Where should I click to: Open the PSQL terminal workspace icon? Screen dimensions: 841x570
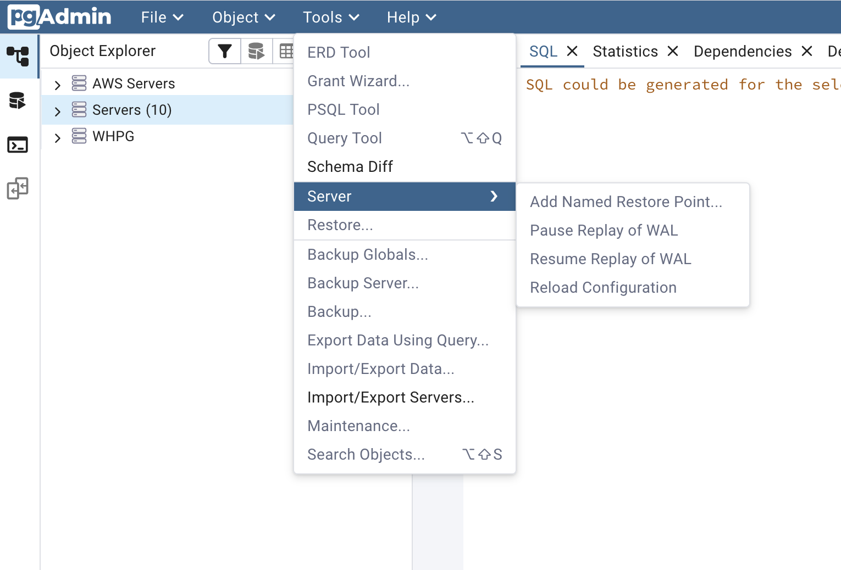click(x=17, y=145)
